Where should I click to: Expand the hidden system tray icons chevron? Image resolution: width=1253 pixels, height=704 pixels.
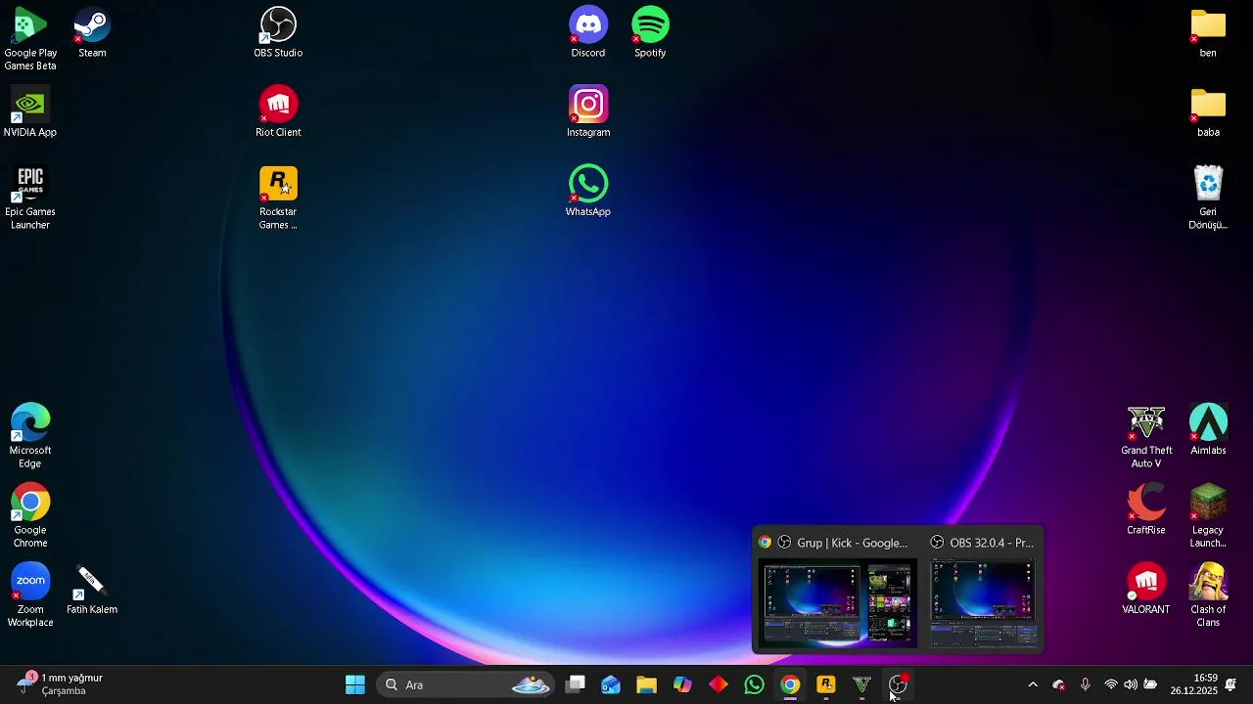coord(1032,684)
